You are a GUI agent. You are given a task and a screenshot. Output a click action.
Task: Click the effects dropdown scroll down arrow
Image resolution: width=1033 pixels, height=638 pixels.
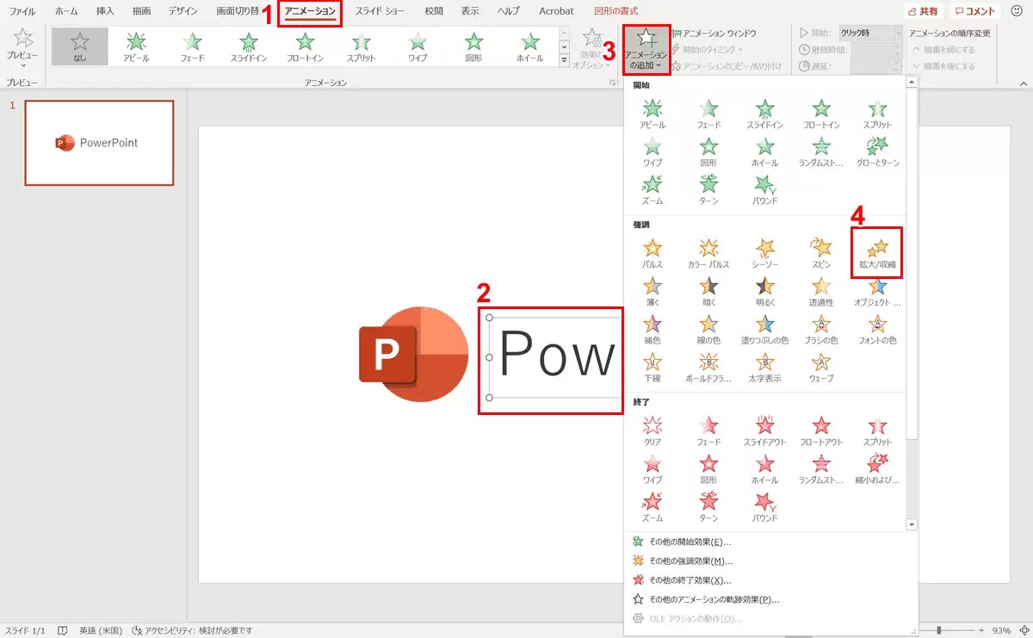tap(912, 523)
